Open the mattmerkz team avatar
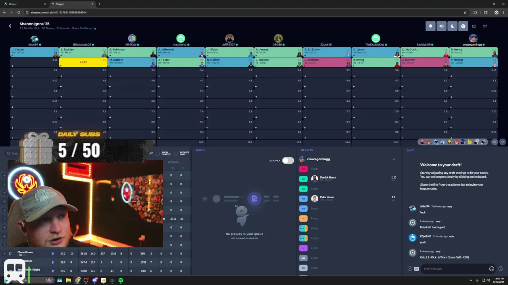508x285 pixels. pyautogui.click(x=181, y=38)
